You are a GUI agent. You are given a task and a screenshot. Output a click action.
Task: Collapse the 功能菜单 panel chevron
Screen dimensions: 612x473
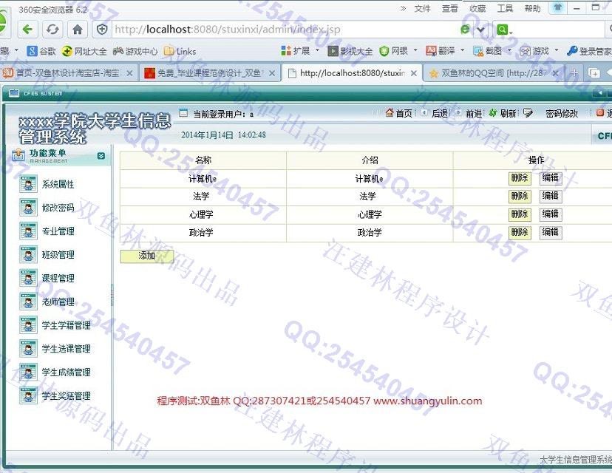(101, 156)
